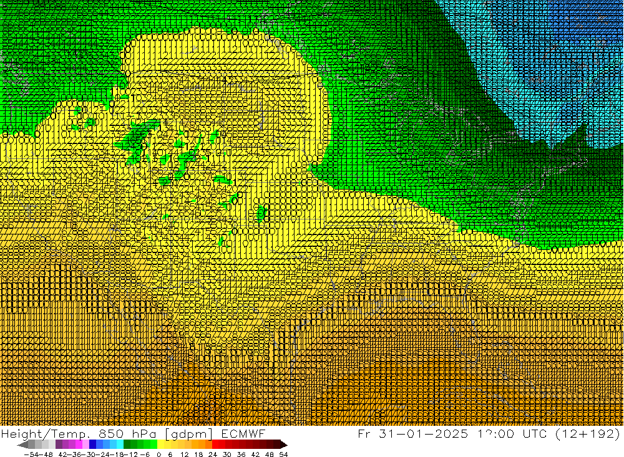624x457 pixels.
Task: Click the grey left arrow of the color scale
Action: tap(22, 445)
